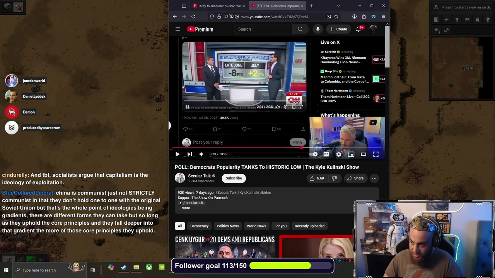Select the Recently uploaded chip
This screenshot has width=495, height=278.
tap(309, 226)
